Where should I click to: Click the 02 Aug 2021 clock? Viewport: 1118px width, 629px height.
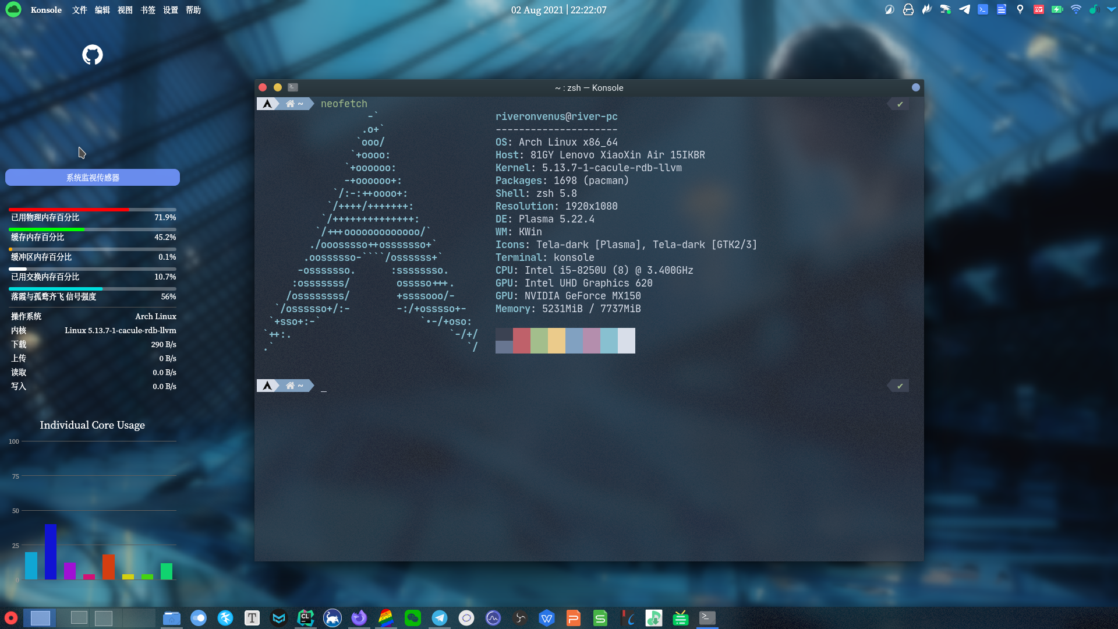point(558,10)
